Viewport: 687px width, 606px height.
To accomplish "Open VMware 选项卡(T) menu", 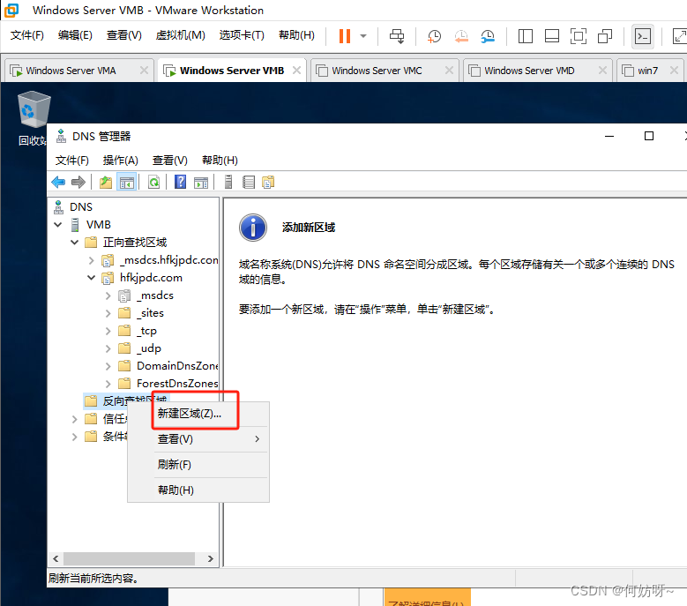I will [242, 35].
